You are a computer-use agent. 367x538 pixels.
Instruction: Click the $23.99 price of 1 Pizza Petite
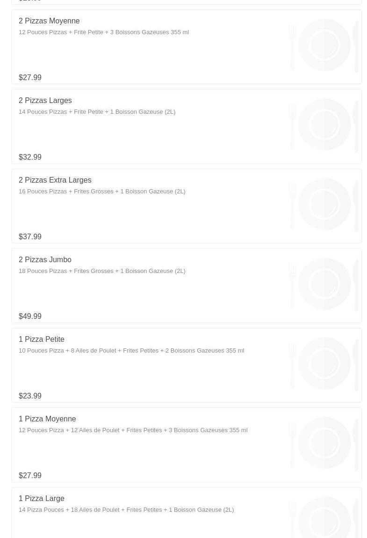point(30,396)
